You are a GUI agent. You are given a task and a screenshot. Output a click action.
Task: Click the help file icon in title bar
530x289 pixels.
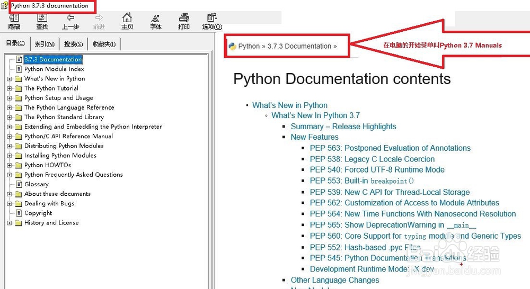pos(4,5)
